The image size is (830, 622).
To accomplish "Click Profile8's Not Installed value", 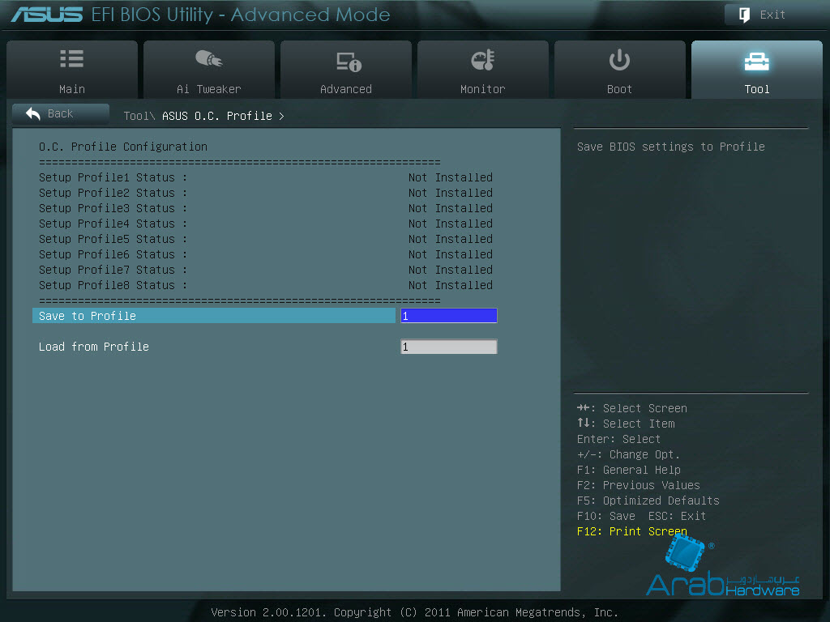I will point(451,285).
